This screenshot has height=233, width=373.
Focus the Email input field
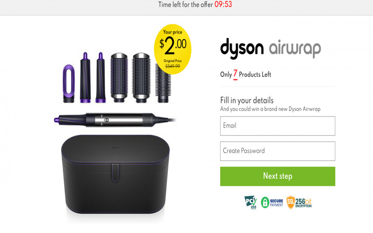pyautogui.click(x=277, y=126)
